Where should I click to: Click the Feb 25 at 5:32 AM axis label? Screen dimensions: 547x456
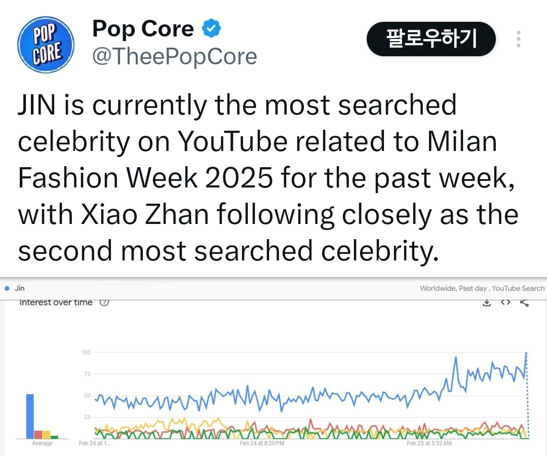429,444
